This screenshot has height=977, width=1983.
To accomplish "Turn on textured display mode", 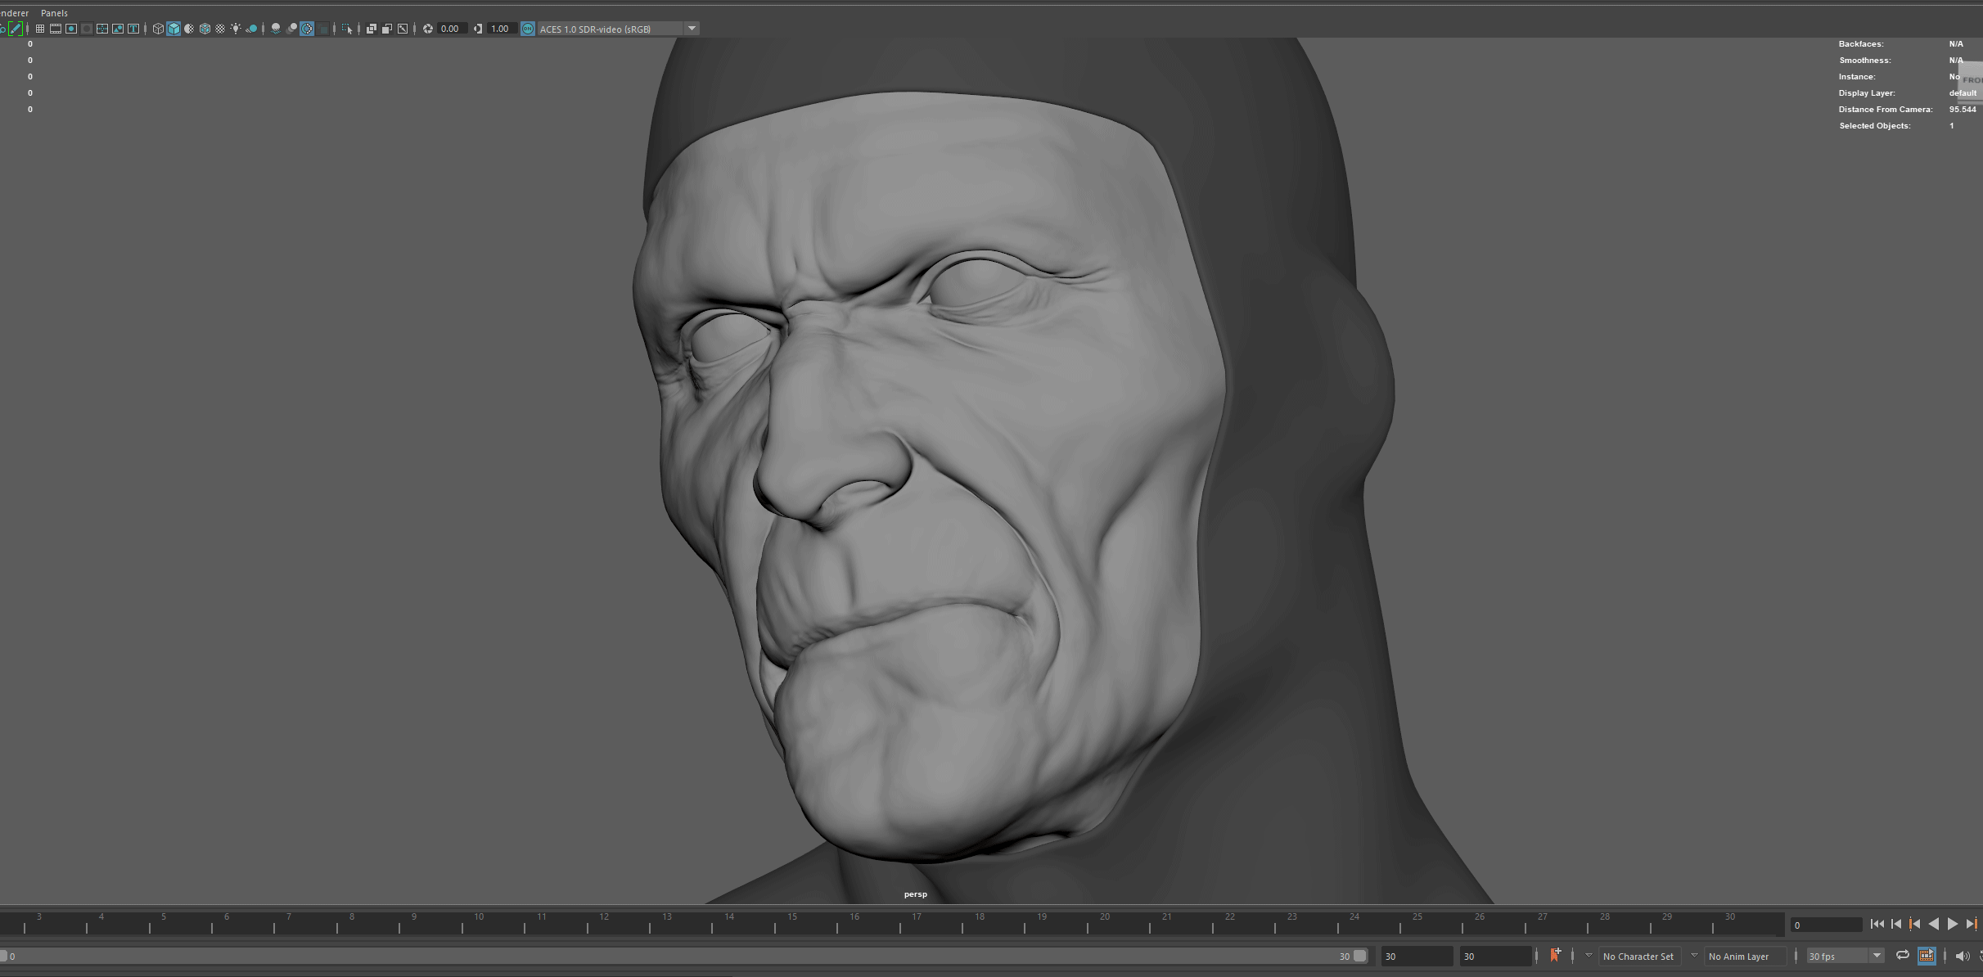I will tap(205, 29).
